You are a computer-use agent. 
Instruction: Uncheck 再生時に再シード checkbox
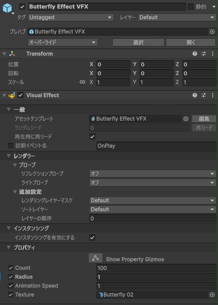(x=92, y=137)
